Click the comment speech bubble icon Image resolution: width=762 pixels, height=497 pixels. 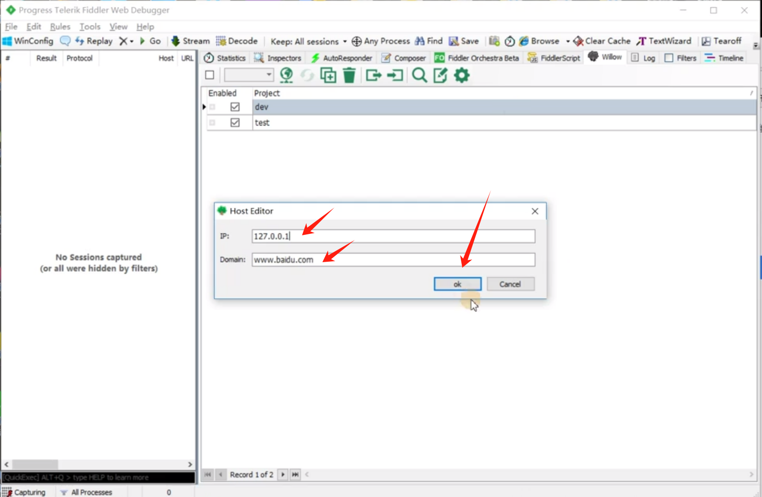pos(65,41)
